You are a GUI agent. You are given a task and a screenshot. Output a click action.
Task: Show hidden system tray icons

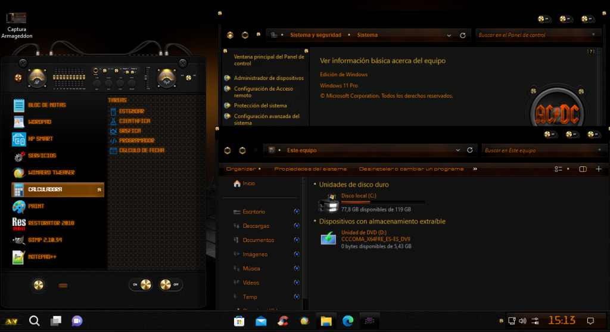(501, 321)
